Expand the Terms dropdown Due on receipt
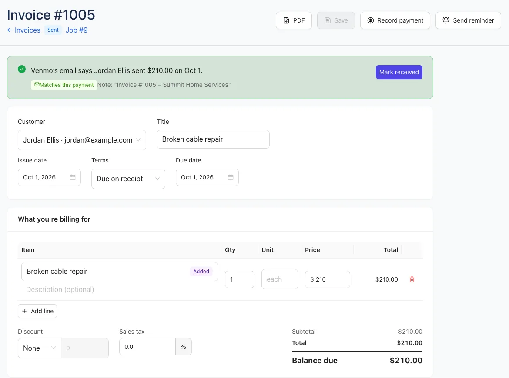This screenshot has width=509, height=378. pyautogui.click(x=128, y=179)
